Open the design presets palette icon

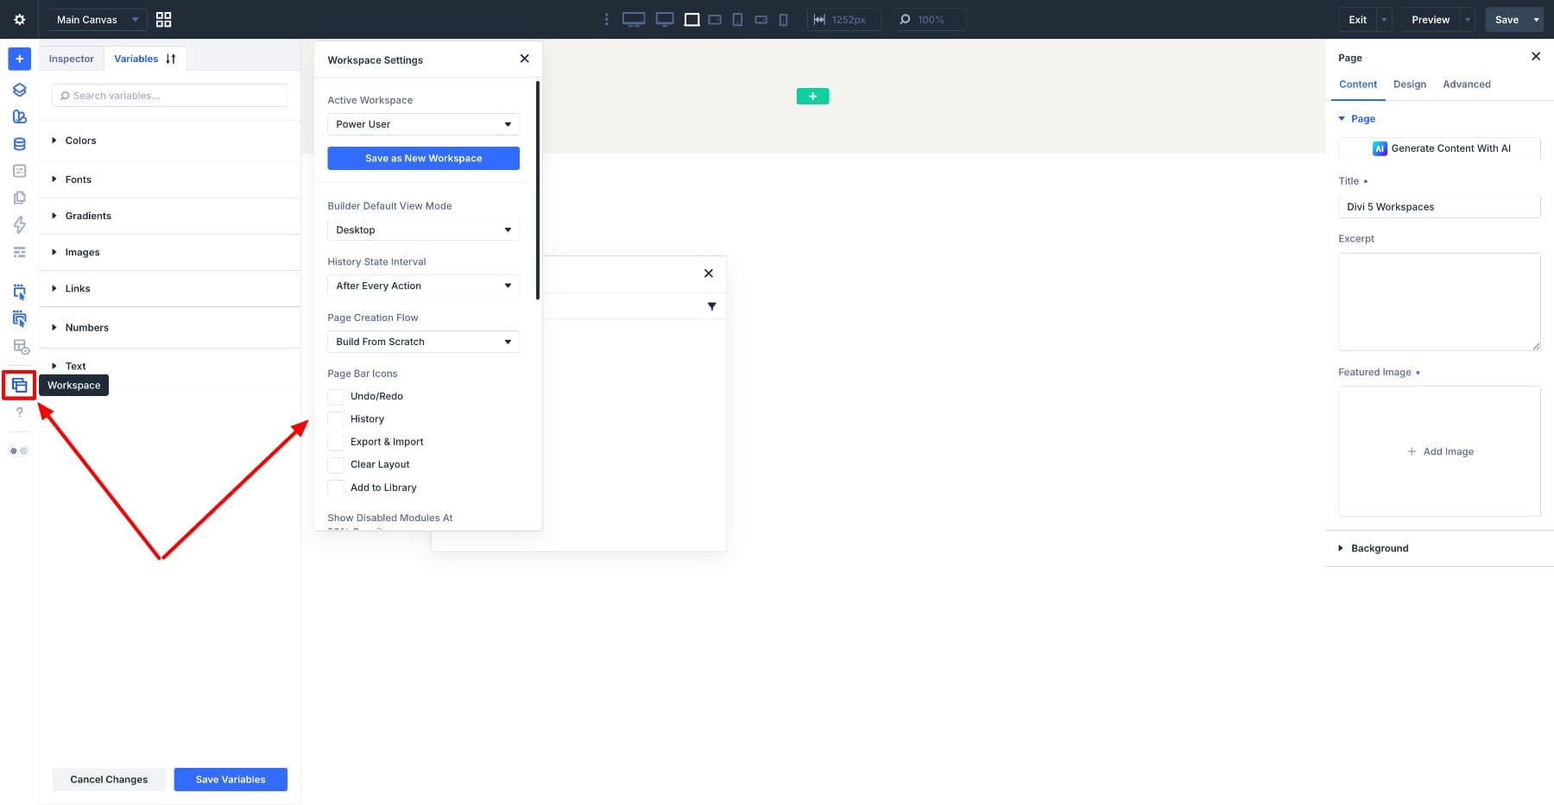(x=19, y=116)
